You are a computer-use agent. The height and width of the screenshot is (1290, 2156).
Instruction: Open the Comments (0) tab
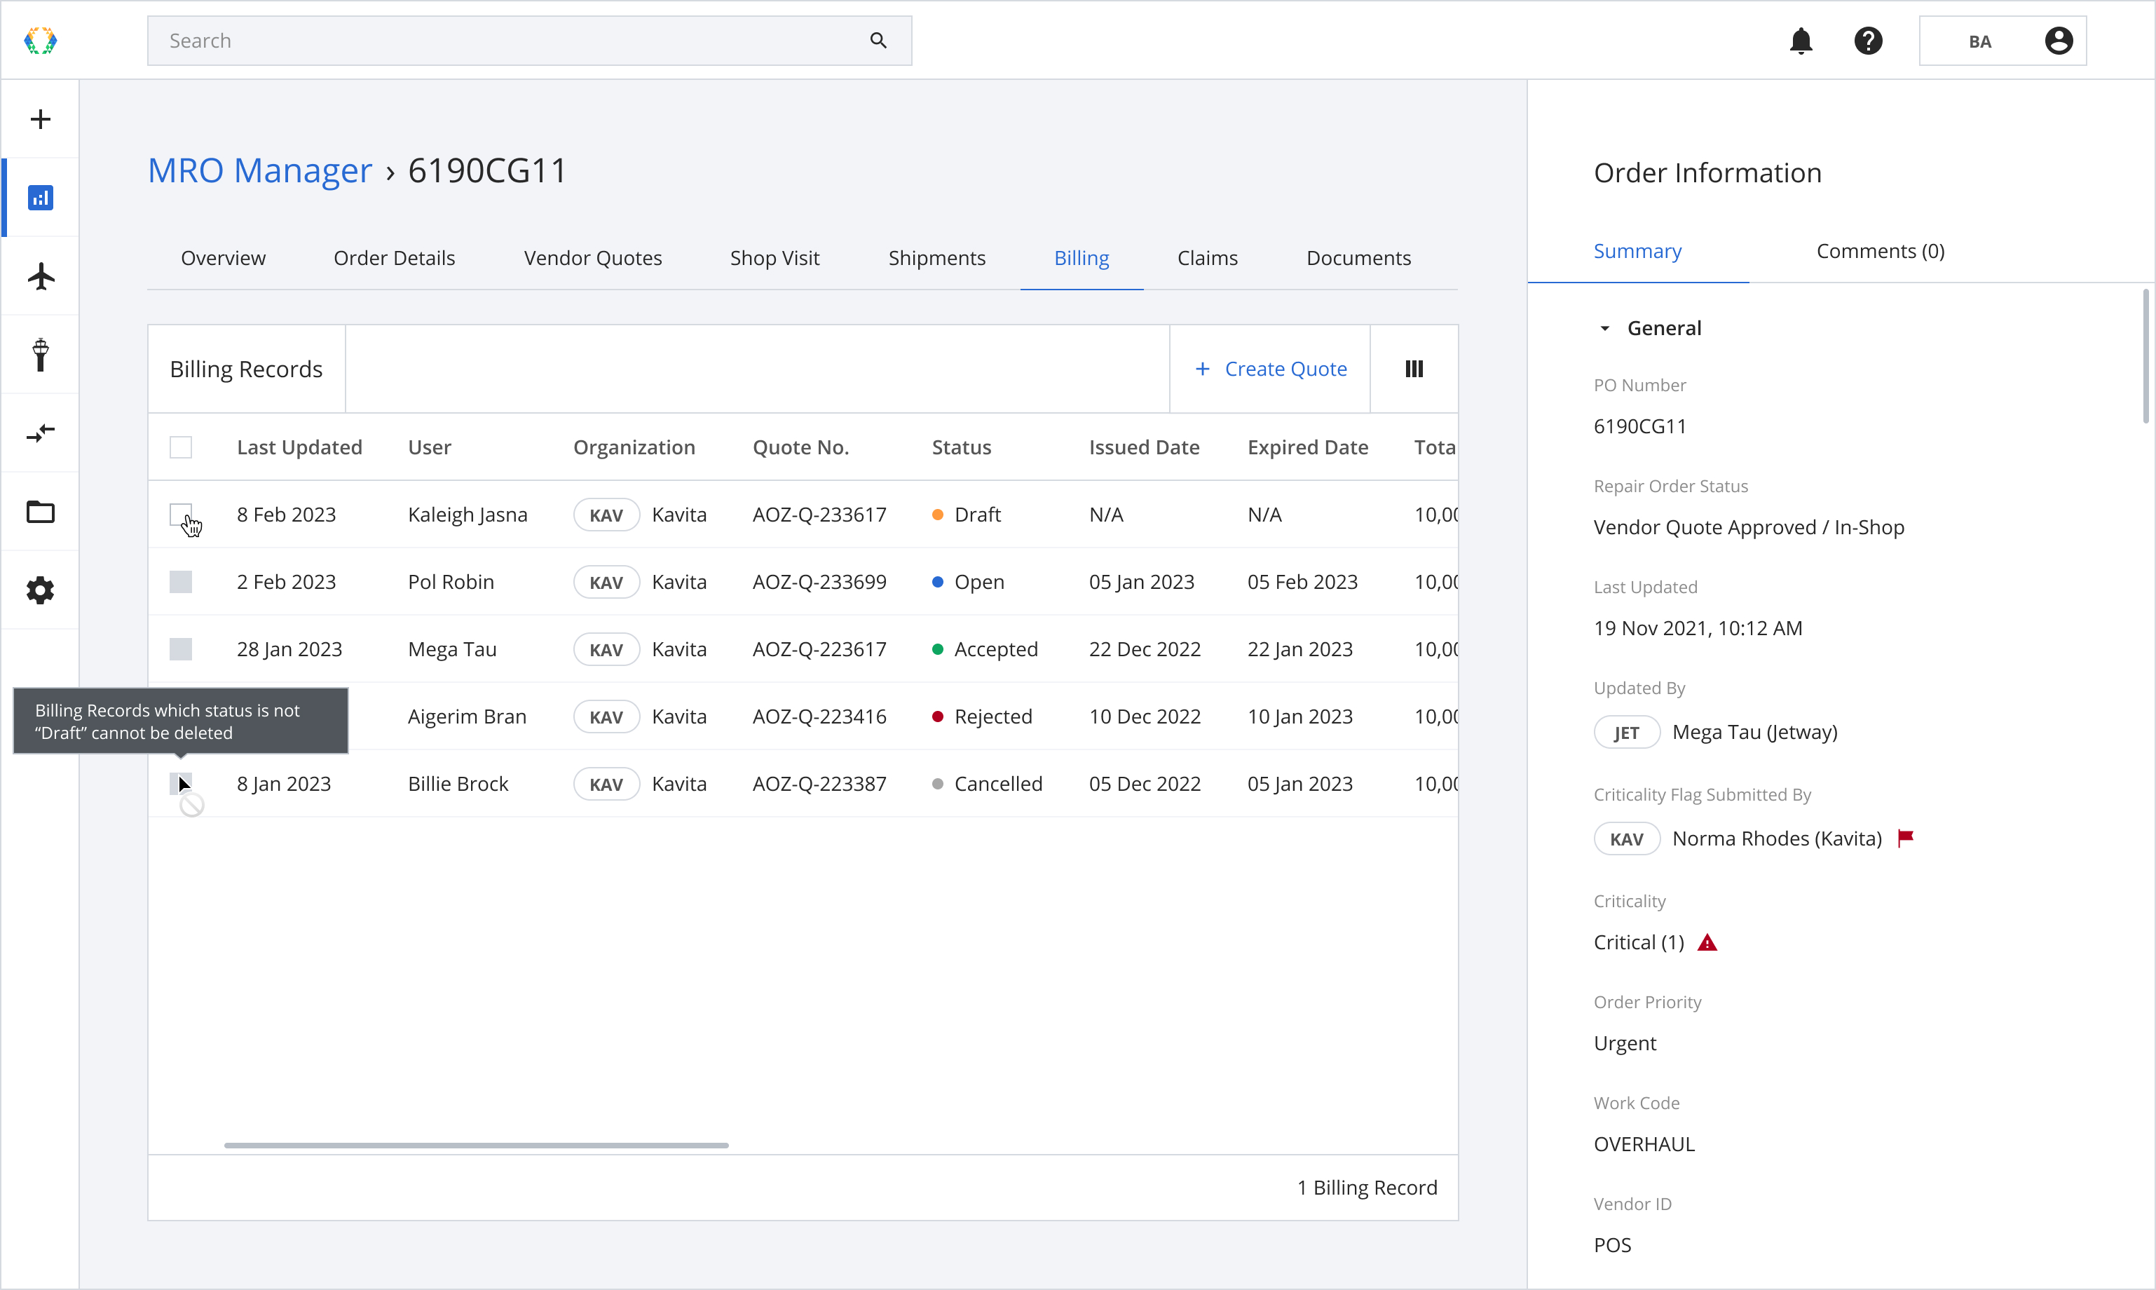pyautogui.click(x=1880, y=250)
